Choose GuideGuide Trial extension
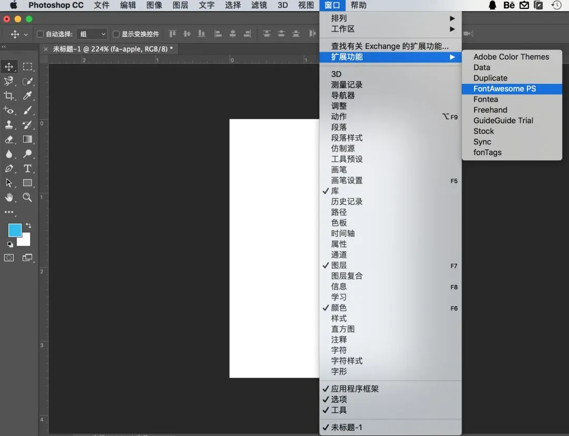Image resolution: width=569 pixels, height=436 pixels. [512, 121]
